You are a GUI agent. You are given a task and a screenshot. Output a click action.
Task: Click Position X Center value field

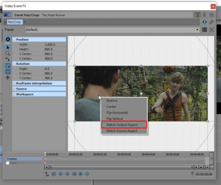[x=55, y=54]
